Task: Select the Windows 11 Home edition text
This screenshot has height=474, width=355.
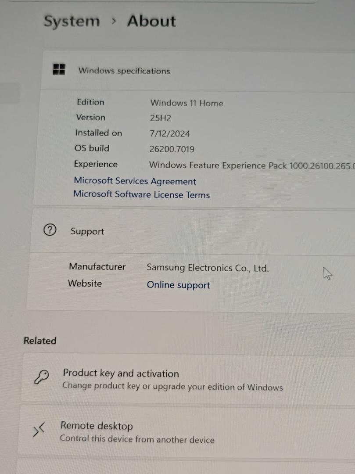Action: pyautogui.click(x=186, y=103)
